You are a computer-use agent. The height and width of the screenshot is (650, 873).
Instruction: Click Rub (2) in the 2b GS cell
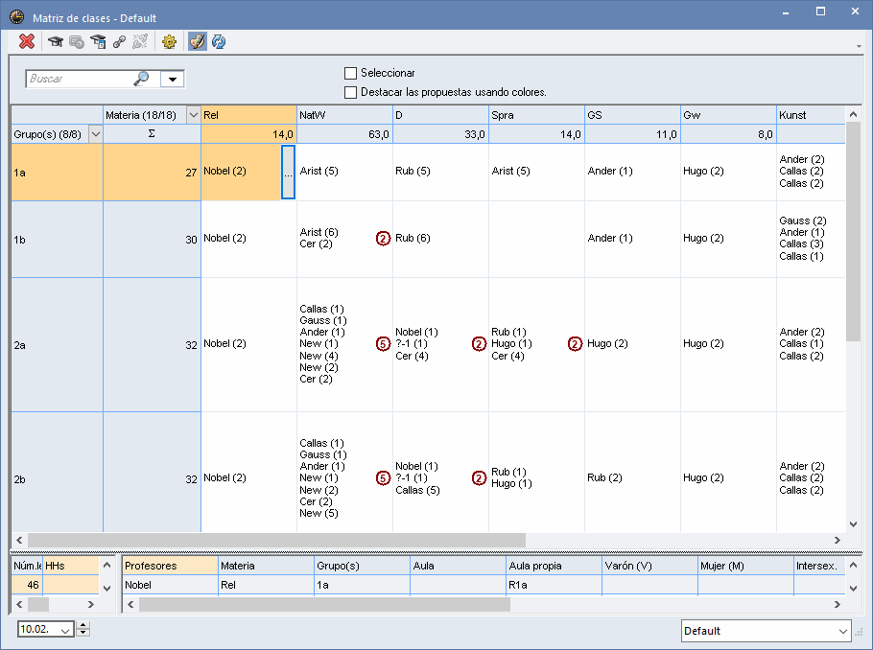click(604, 478)
